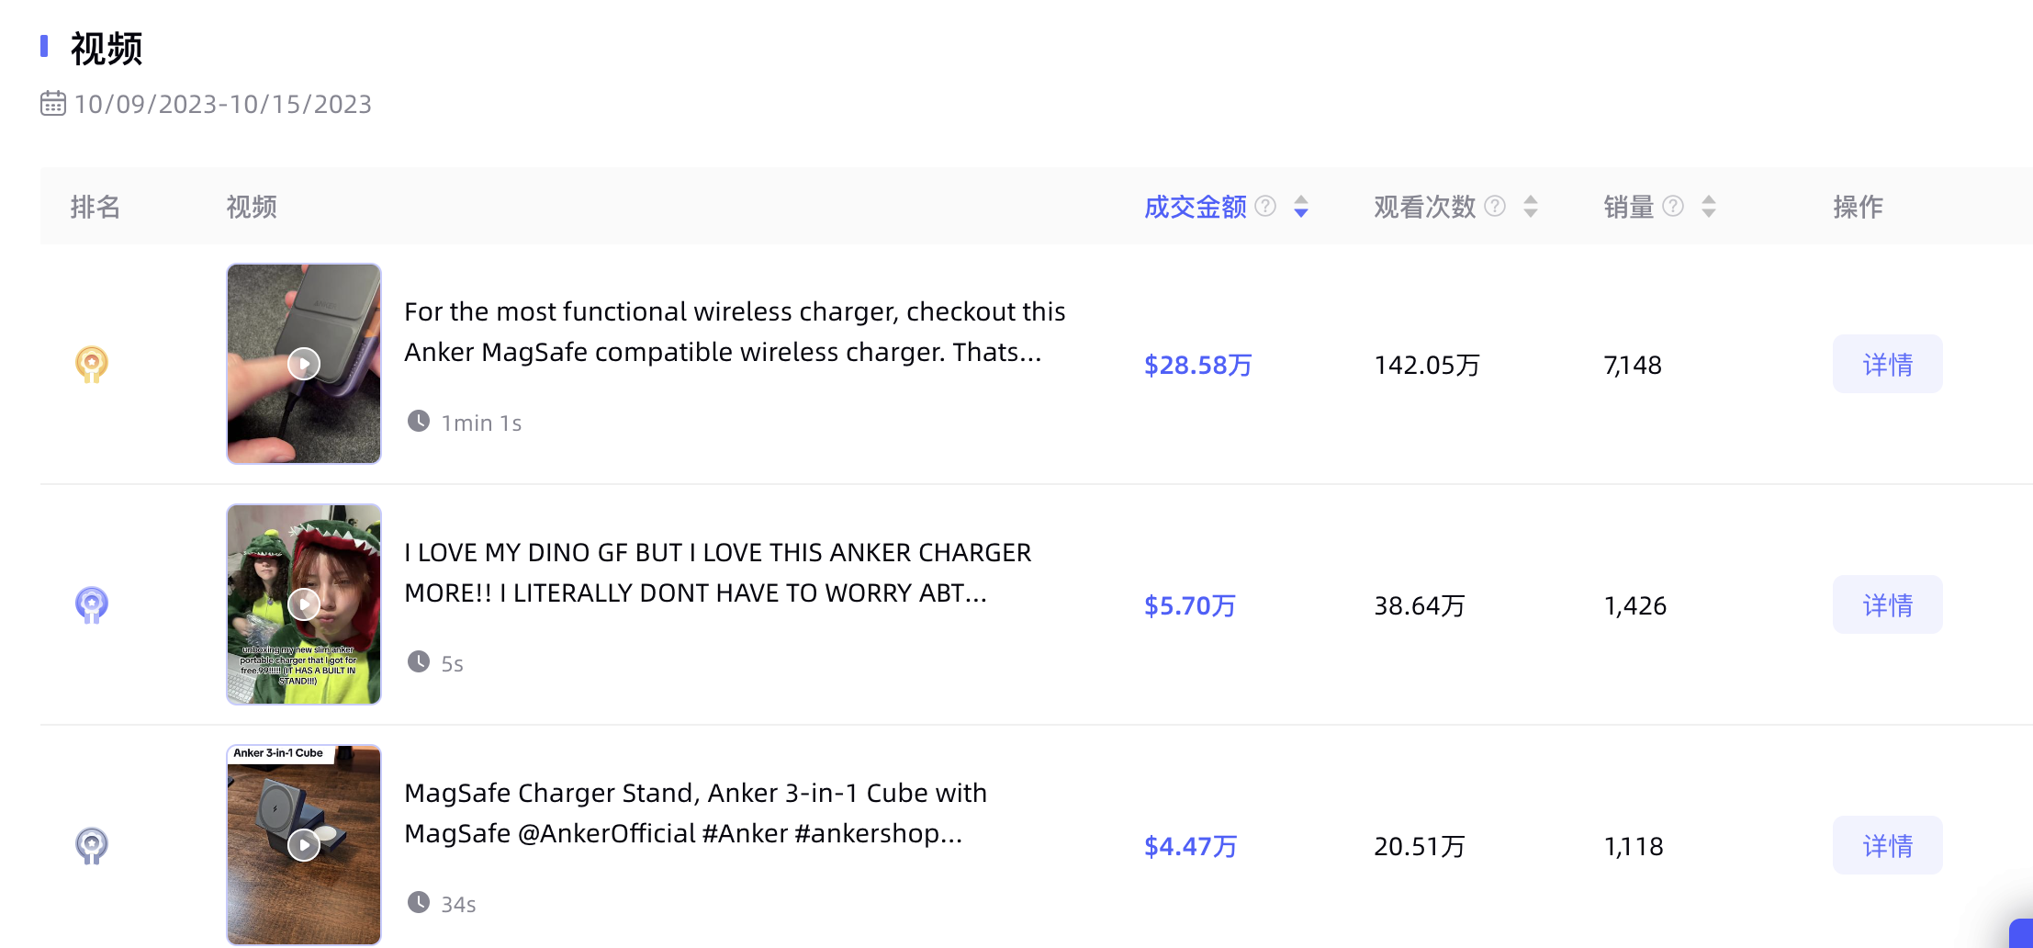Click the help tooltip beside 销量 header
The height and width of the screenshot is (948, 2033).
pos(1673,206)
